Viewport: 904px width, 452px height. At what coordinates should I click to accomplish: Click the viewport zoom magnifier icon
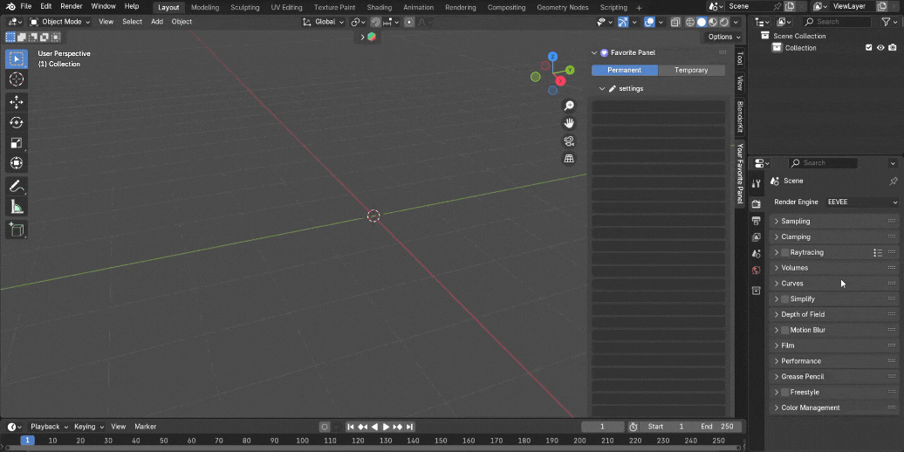tap(569, 106)
